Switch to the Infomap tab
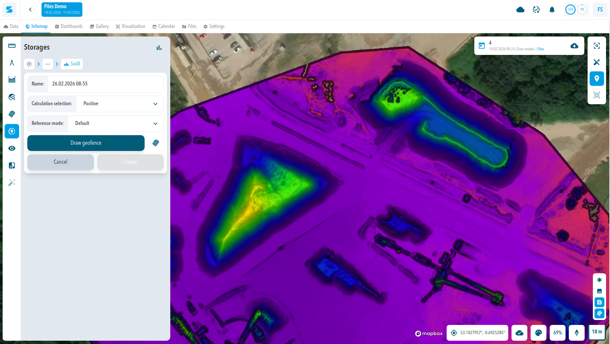Image resolution: width=610 pixels, height=344 pixels. click(37, 26)
